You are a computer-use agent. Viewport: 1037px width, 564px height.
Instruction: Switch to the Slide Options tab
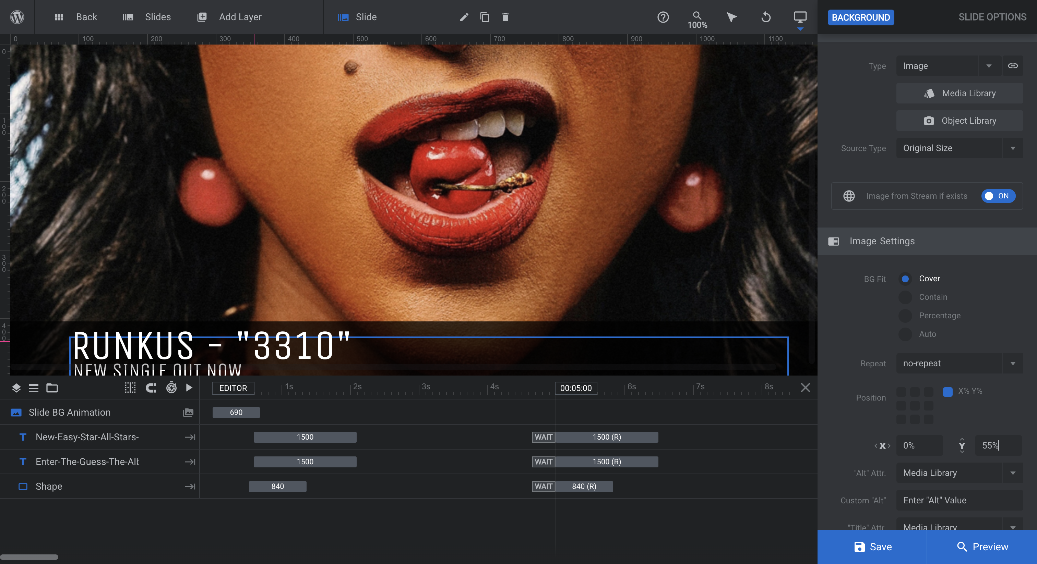(992, 17)
